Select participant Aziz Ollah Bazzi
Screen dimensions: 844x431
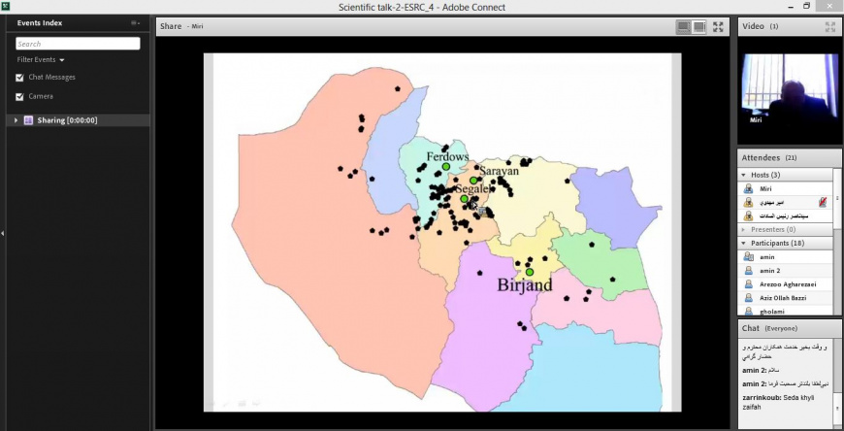pos(784,297)
